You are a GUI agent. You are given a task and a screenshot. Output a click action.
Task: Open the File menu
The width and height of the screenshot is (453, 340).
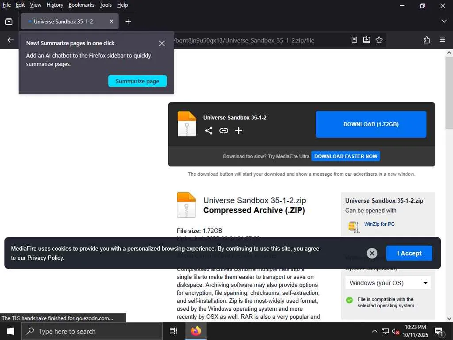[6, 5]
